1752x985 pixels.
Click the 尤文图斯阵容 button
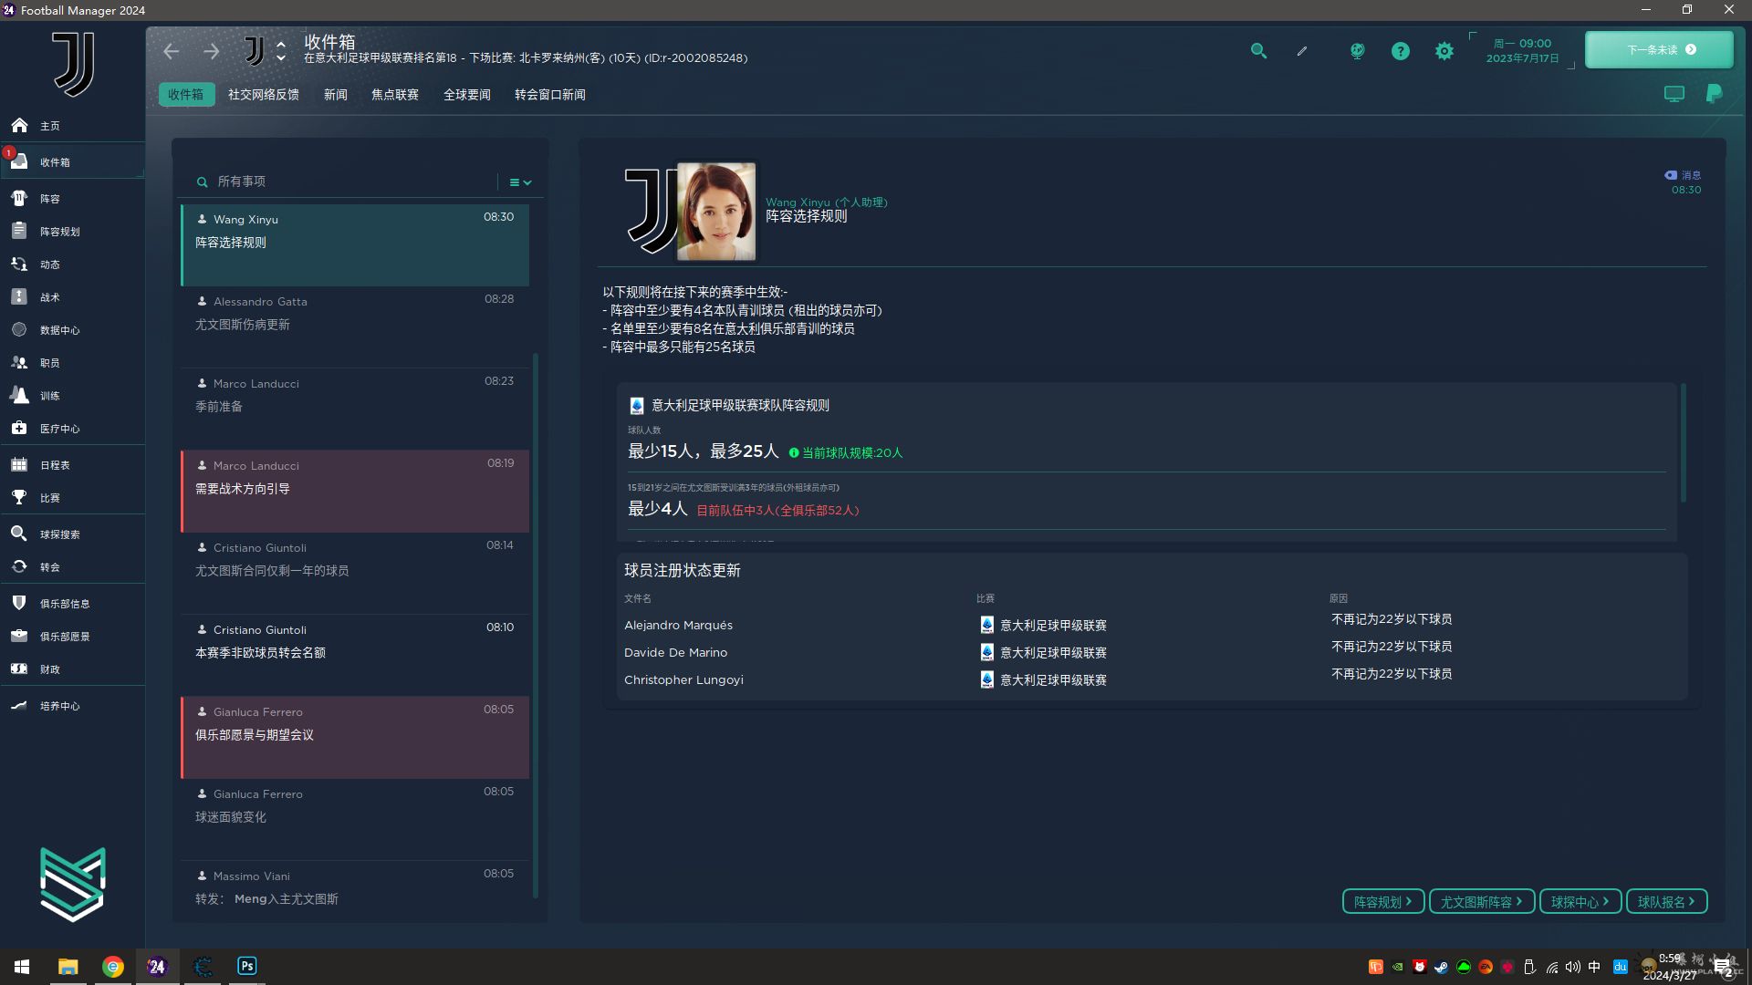pyautogui.click(x=1482, y=901)
